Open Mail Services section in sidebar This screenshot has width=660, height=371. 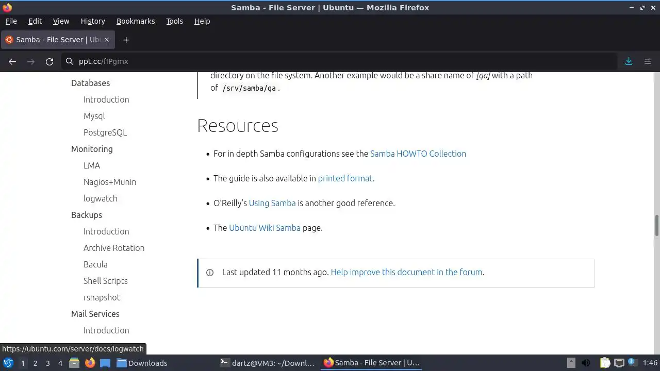[x=95, y=314]
